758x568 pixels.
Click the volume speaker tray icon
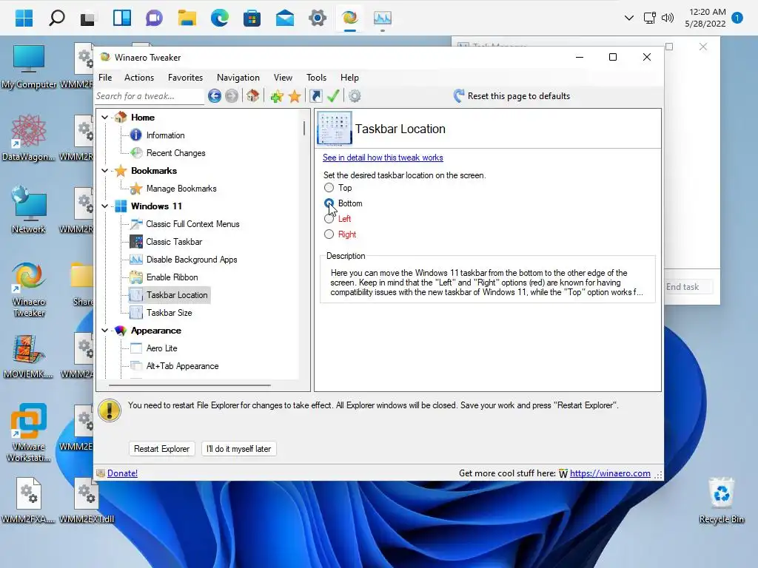click(x=668, y=18)
